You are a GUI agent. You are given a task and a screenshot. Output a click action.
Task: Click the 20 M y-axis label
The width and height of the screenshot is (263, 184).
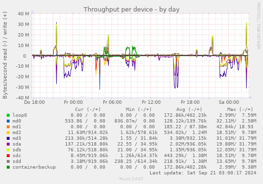[24, 35]
